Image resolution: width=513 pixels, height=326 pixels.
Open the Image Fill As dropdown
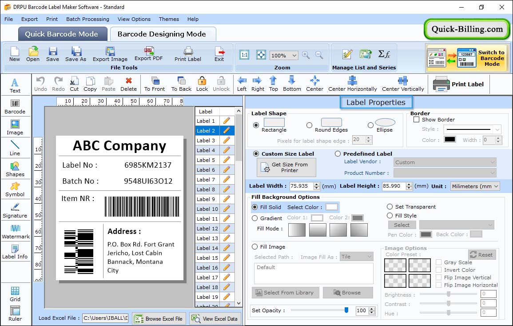pos(357,257)
